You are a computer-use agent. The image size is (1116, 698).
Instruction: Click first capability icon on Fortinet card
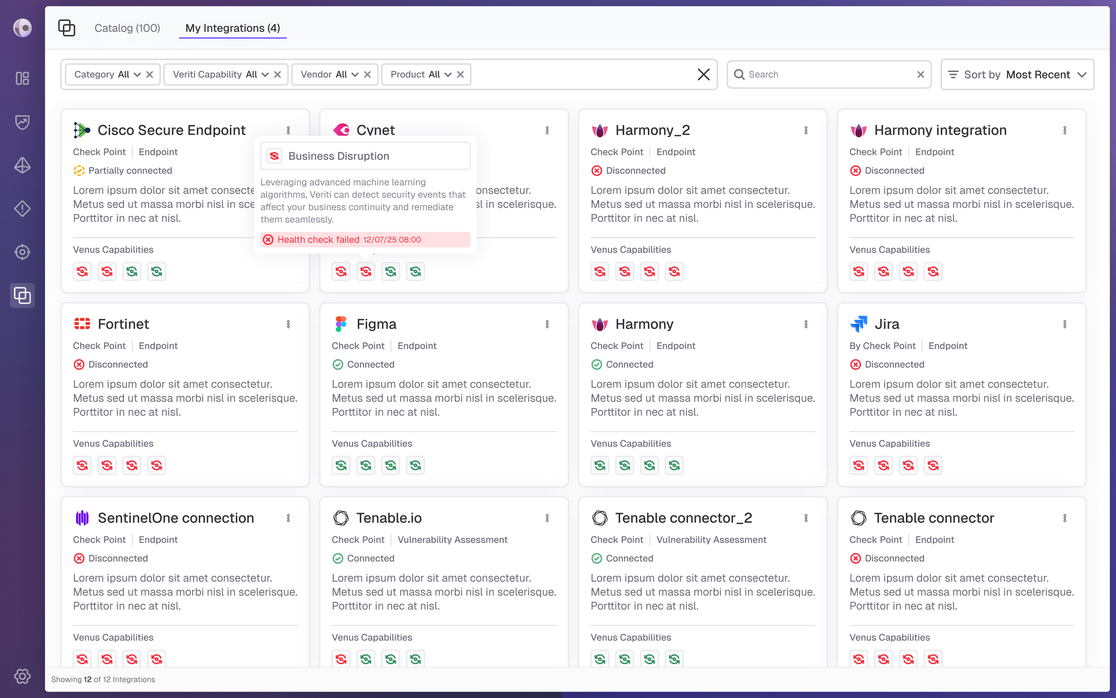pyautogui.click(x=82, y=465)
